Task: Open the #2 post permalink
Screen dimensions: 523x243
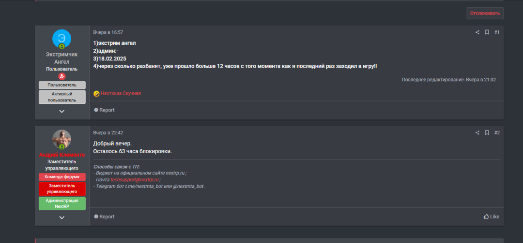Action: click(x=497, y=133)
